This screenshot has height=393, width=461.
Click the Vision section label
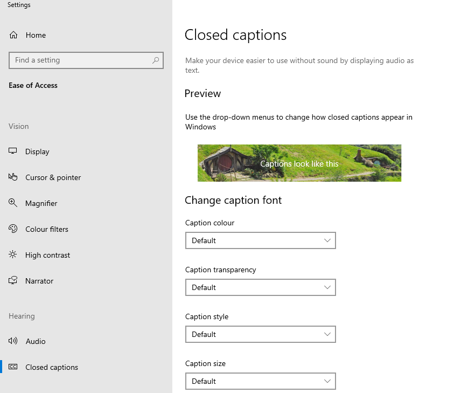click(x=18, y=126)
